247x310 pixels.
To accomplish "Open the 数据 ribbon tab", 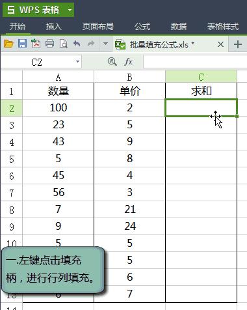I will pyautogui.click(x=179, y=27).
